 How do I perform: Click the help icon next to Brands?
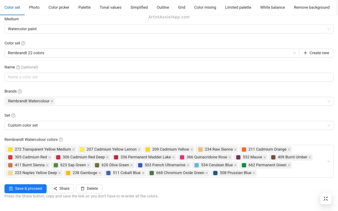[x=20, y=92]
